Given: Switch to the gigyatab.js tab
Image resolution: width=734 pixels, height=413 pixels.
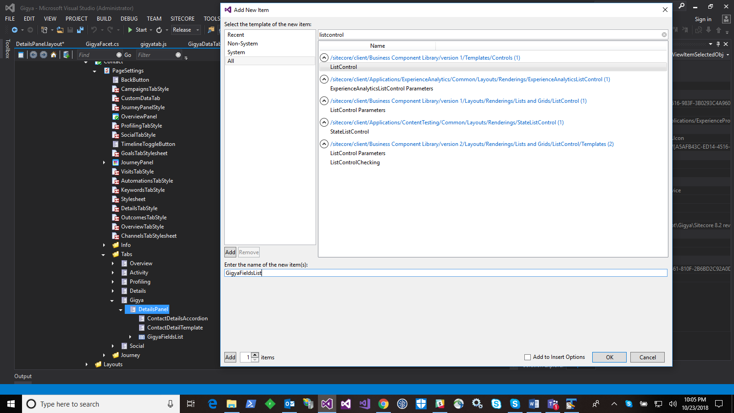Looking at the screenshot, I should [x=153, y=44].
